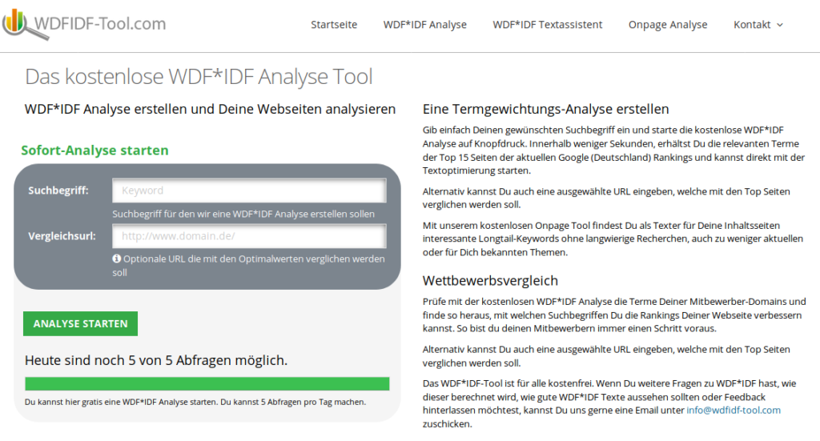Click the green remaining-queries progress bar

click(x=207, y=383)
